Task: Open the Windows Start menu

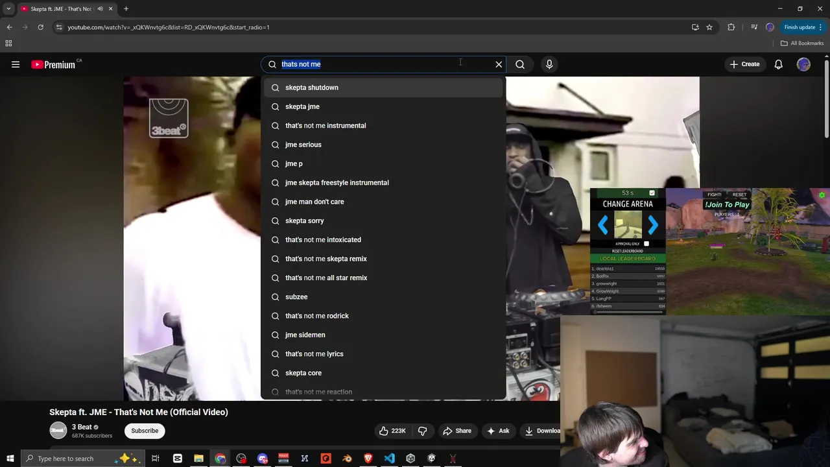Action: pyautogui.click(x=10, y=459)
